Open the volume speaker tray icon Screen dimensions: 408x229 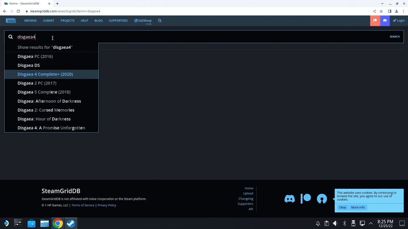click(336, 223)
